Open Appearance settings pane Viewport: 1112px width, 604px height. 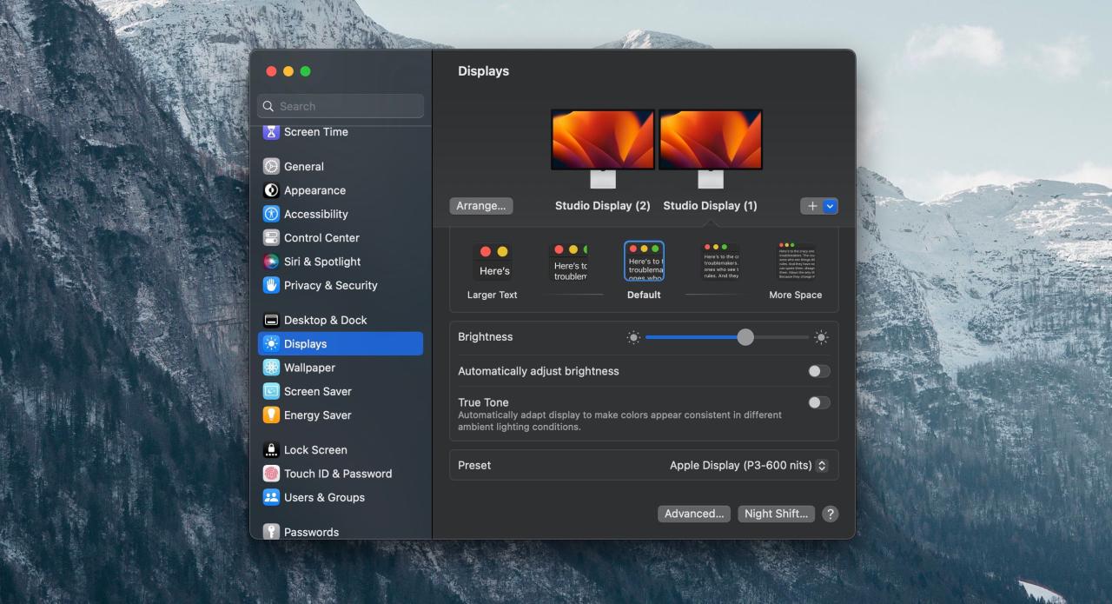click(341, 190)
